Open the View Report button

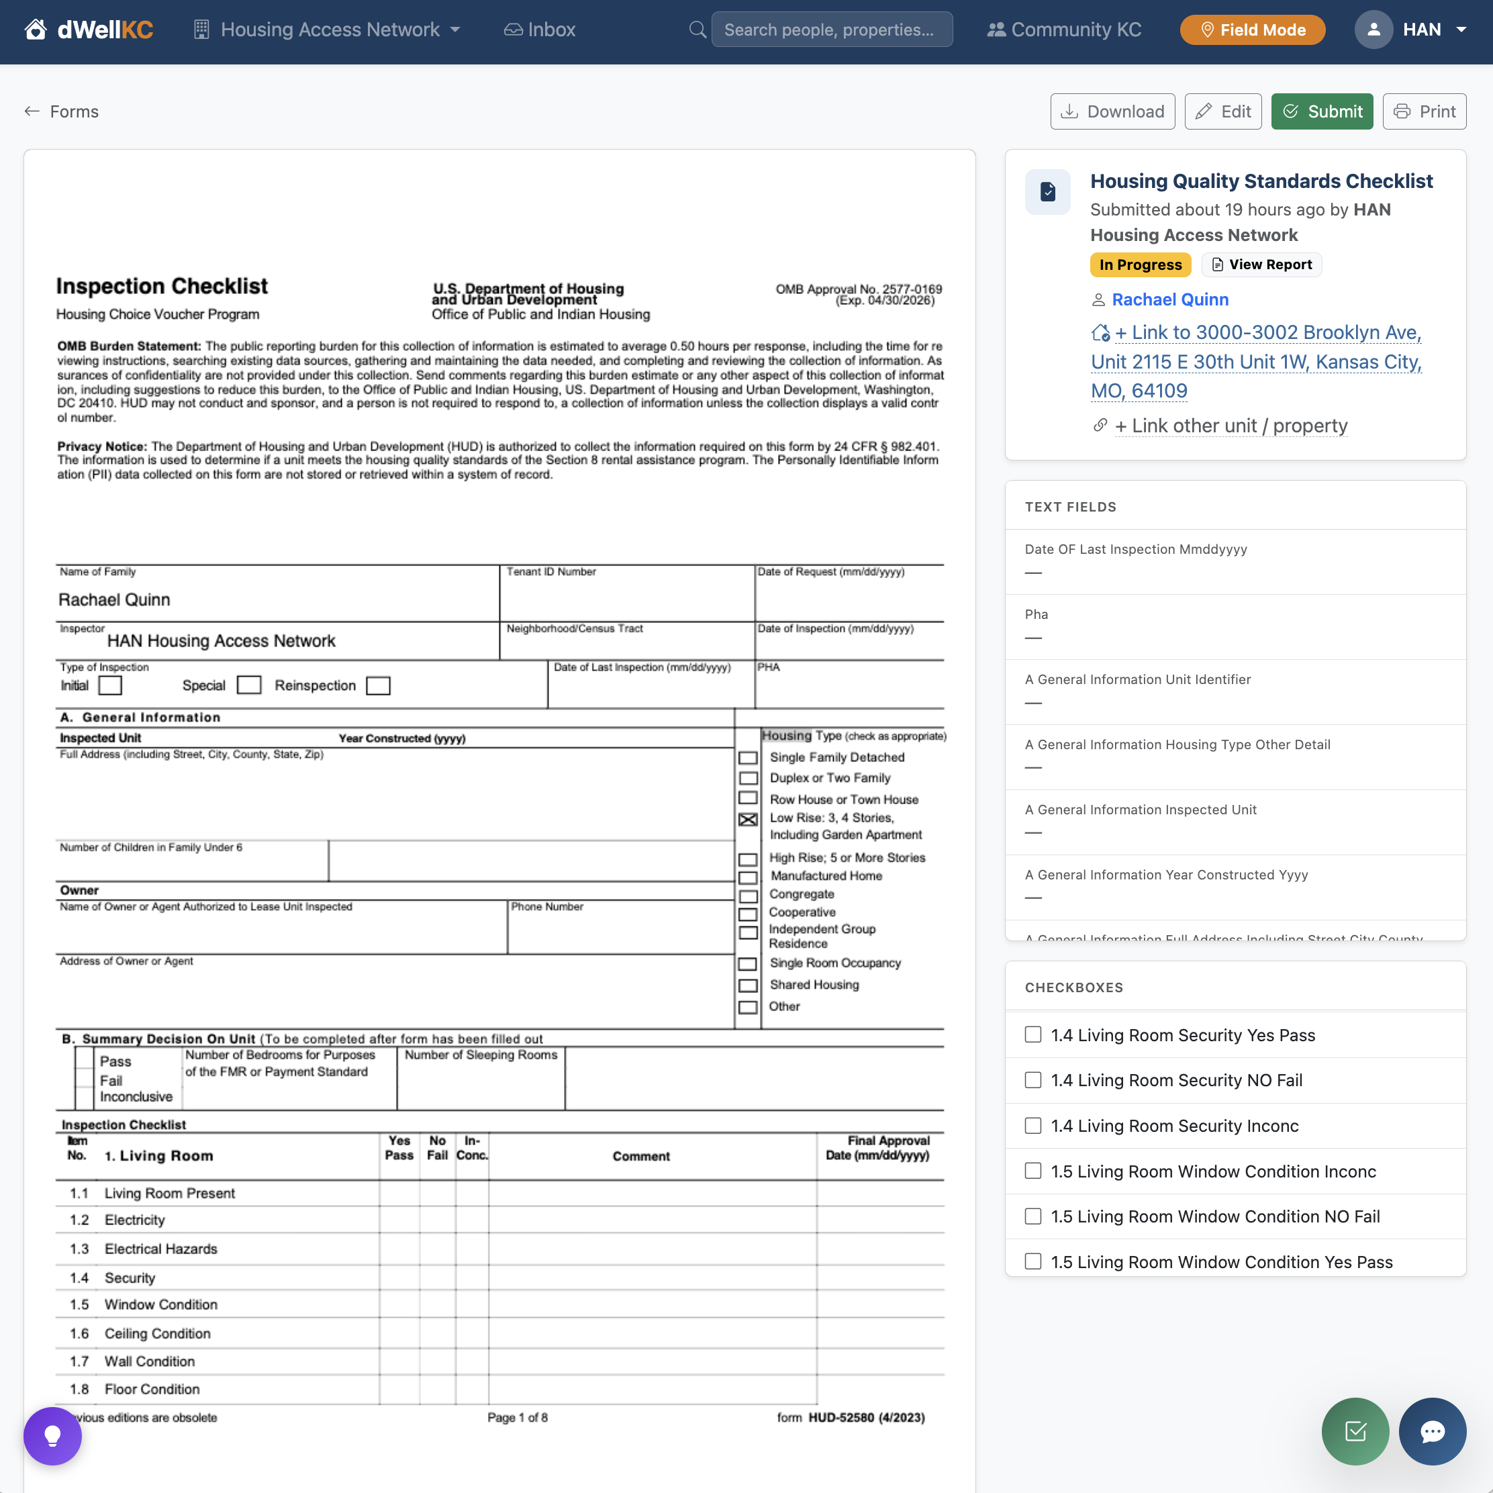coord(1262,265)
